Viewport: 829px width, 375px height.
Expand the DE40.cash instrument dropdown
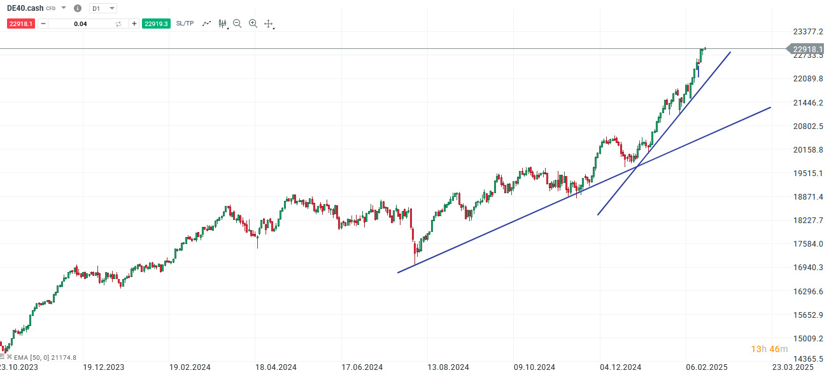point(63,8)
